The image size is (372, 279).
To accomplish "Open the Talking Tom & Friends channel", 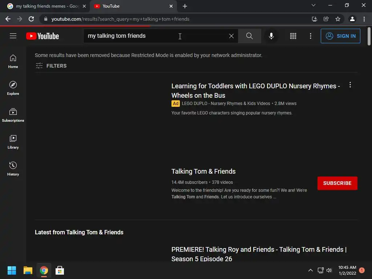I will [x=203, y=171].
